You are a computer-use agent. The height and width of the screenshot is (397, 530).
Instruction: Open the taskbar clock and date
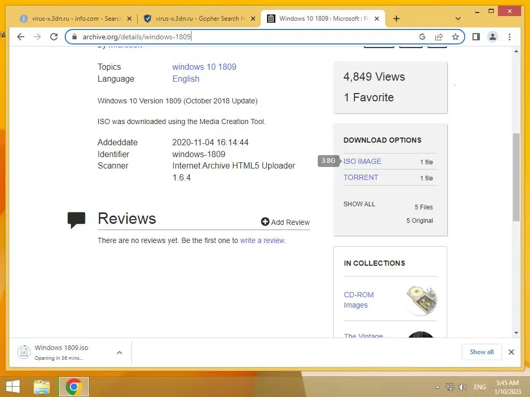click(x=508, y=387)
